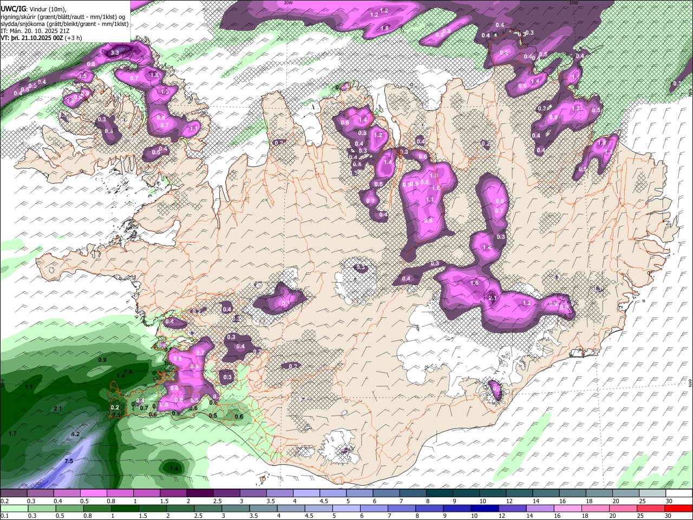Viewport: 693px width, 520px height.
Task: Pick the 14 light purple swatch in the lower scale
Action: pyautogui.click(x=539, y=508)
